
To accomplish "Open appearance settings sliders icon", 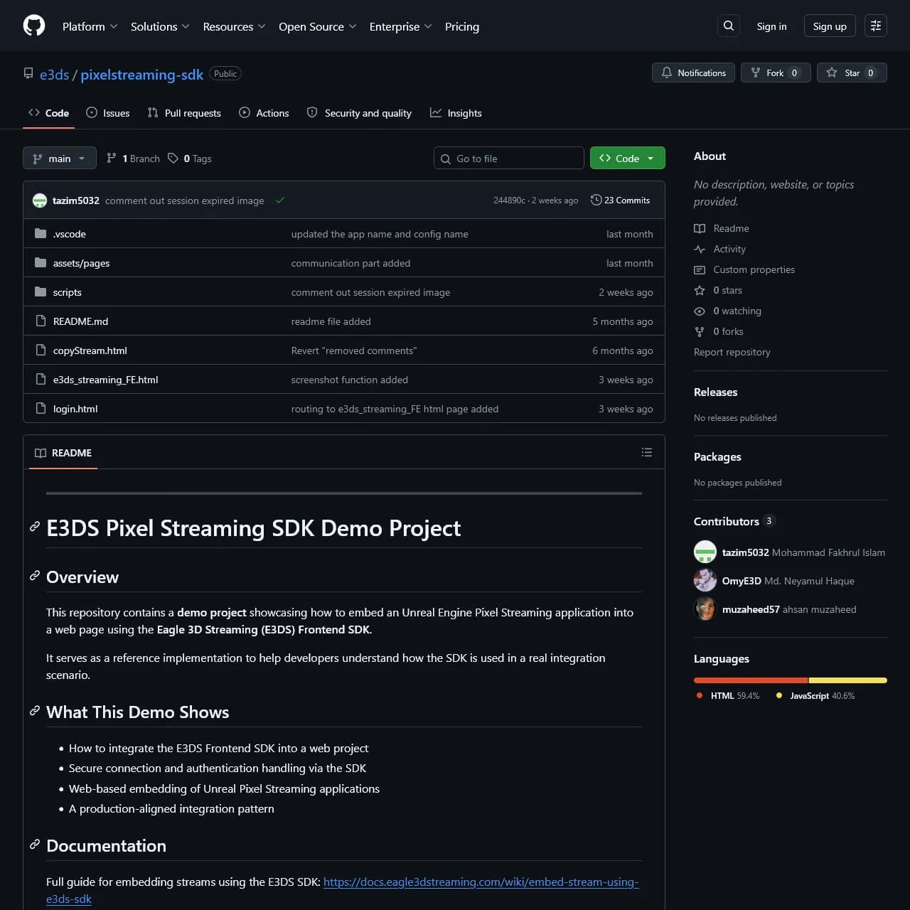I will coord(876,26).
